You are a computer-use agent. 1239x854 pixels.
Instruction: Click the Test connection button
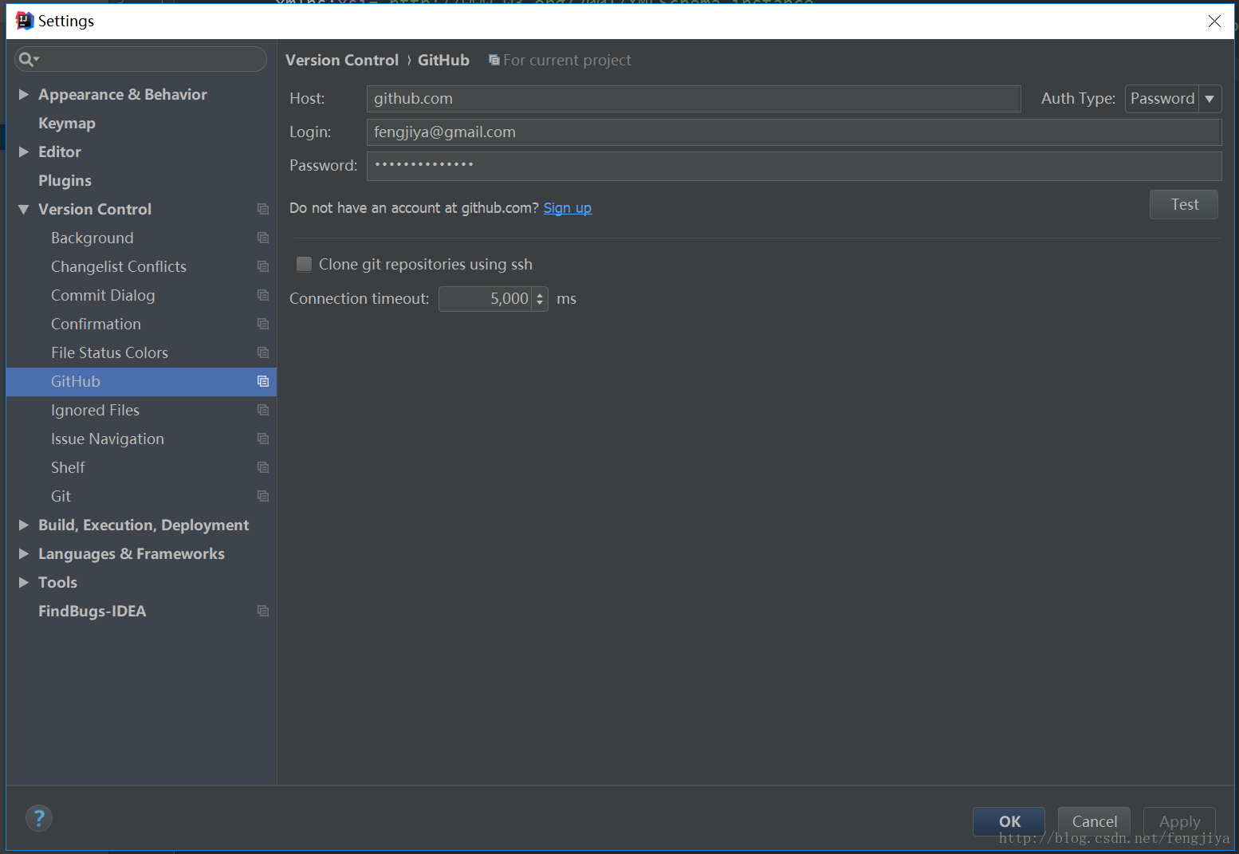(1184, 205)
